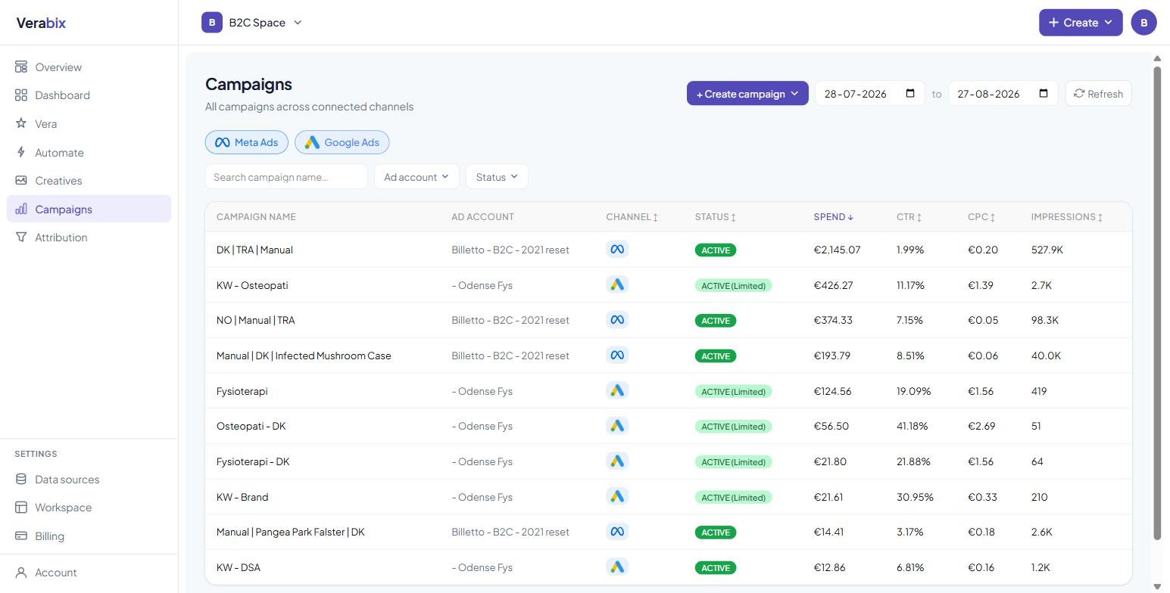
Task: Click the Vera star icon
Action: point(21,123)
